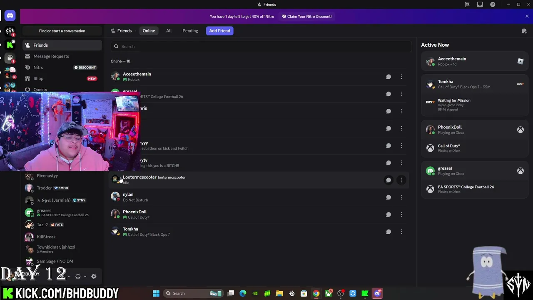Open DM with KillStreak

click(x=62, y=237)
